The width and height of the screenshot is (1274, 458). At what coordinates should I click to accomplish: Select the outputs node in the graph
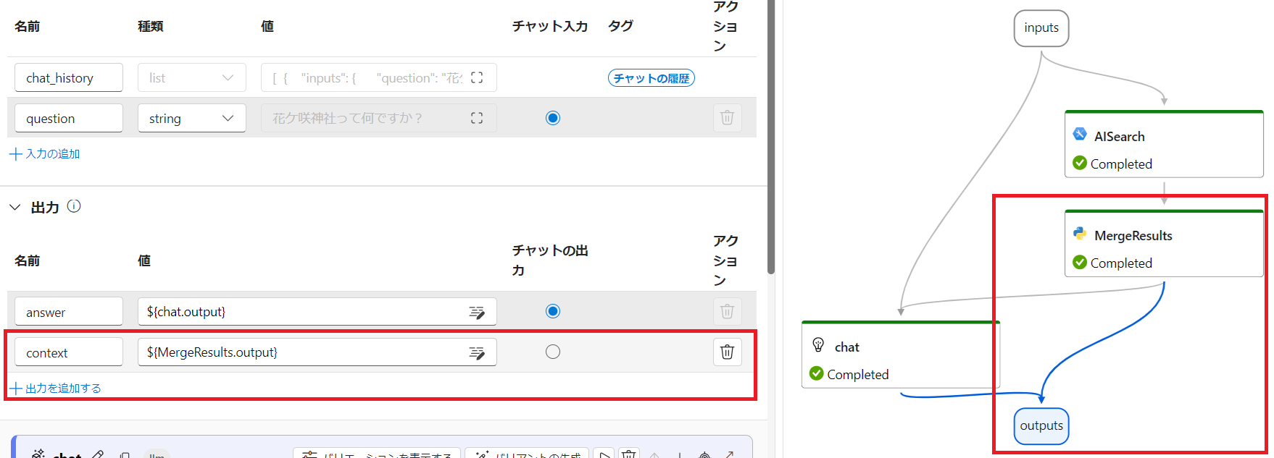(x=1041, y=426)
